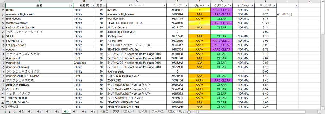
Task: Select the Increasing Folder vol.1 cell
Action: (x=136, y=32)
